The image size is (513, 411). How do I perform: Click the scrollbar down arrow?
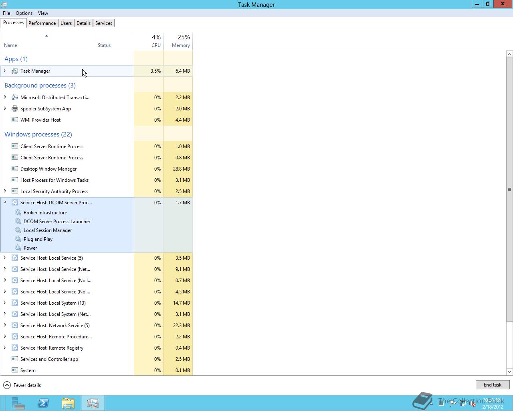[x=509, y=372]
